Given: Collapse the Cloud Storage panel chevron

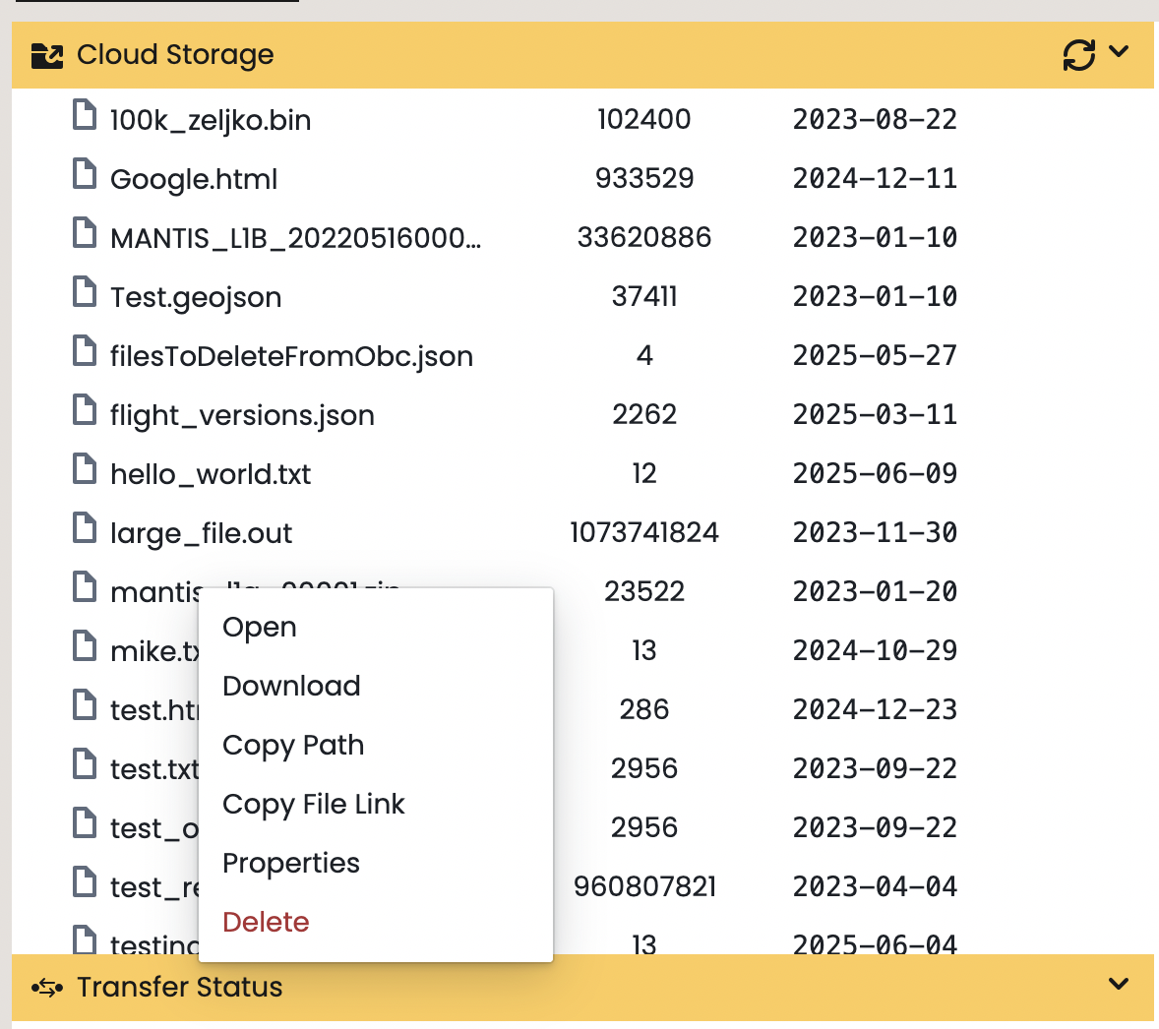Looking at the screenshot, I should point(1119,51).
